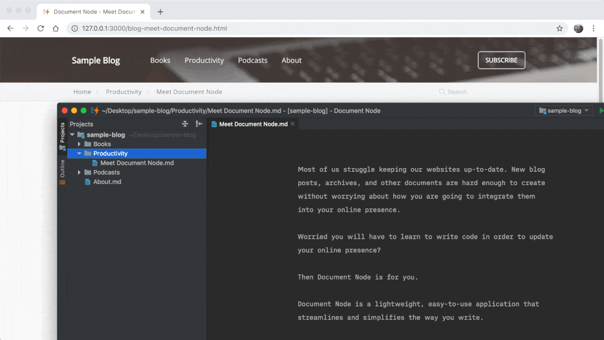Viewport: 604px width, 340px height.
Task: Open the Podcasts navigation link
Action: (253, 60)
